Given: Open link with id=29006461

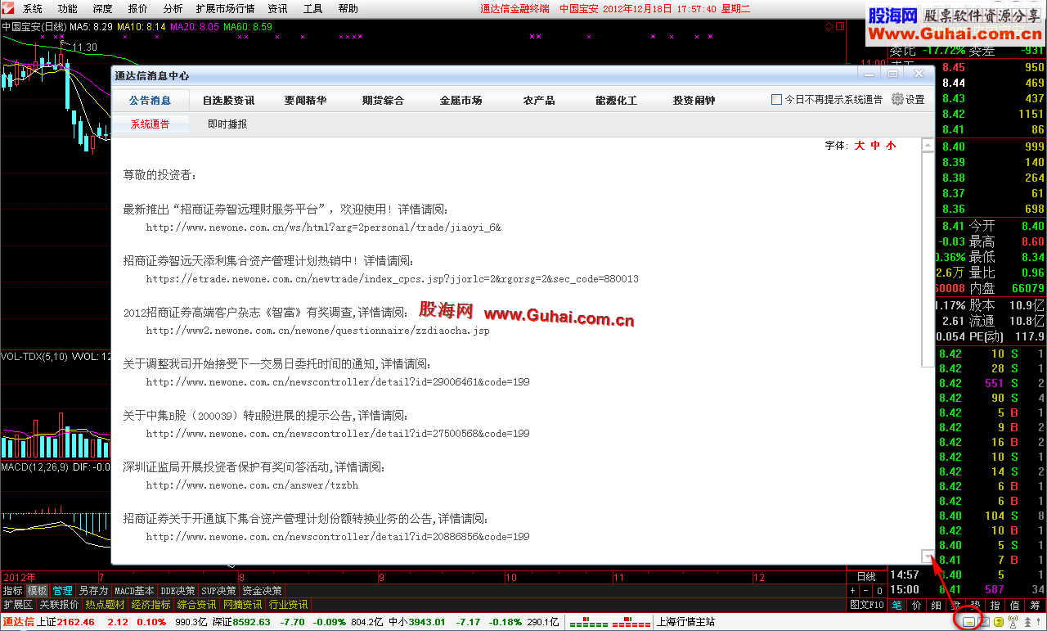Looking at the screenshot, I should pos(338,381).
